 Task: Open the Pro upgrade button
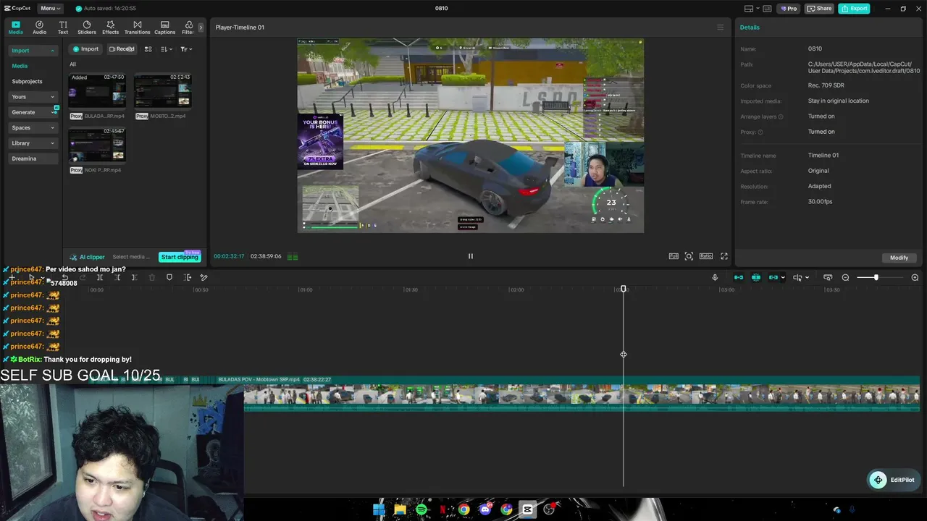(788, 9)
